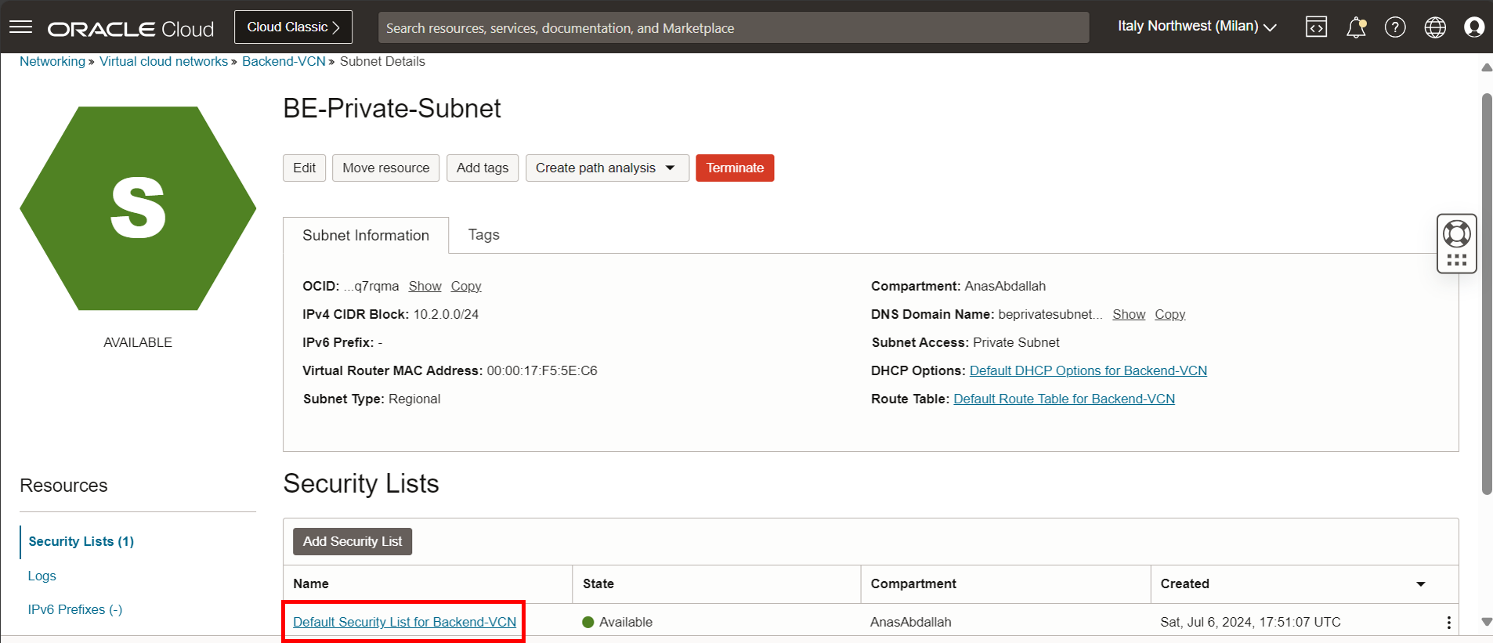This screenshot has width=1493, height=643.
Task: Click the Compartment column header
Action: (1006, 584)
